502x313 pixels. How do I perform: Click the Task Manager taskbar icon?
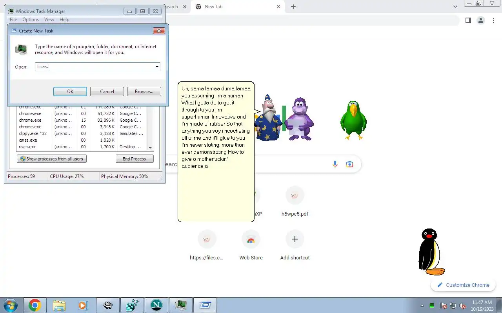click(181, 305)
